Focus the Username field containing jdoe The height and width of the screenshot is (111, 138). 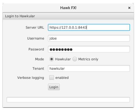click(x=89, y=38)
